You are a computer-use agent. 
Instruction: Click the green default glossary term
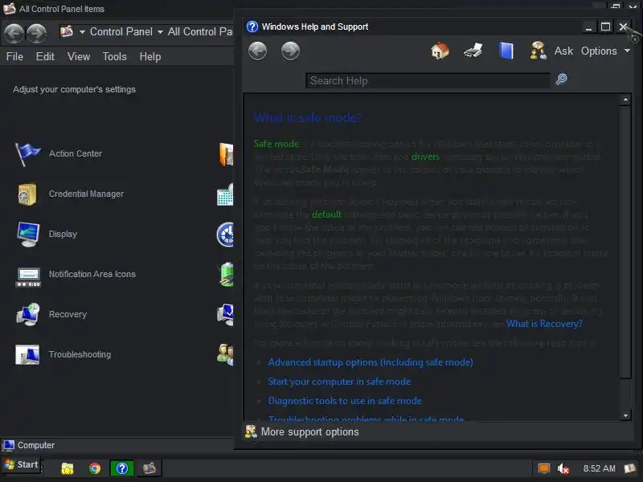326,214
